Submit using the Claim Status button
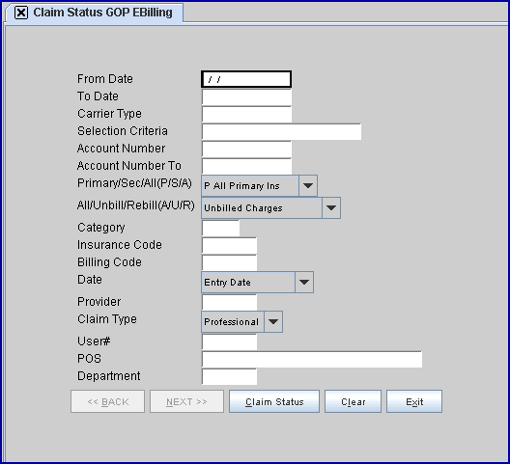The width and height of the screenshot is (510, 464). pyautogui.click(x=274, y=401)
